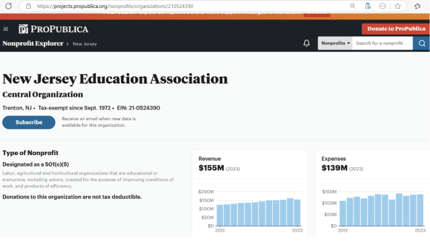Image resolution: width=430 pixels, height=243 pixels.
Task: Open the browser shopping tag icon
Action: click(x=368, y=6)
